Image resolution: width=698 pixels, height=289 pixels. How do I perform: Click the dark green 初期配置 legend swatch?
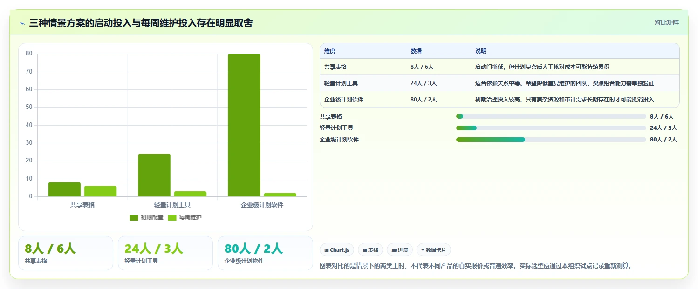click(x=134, y=218)
